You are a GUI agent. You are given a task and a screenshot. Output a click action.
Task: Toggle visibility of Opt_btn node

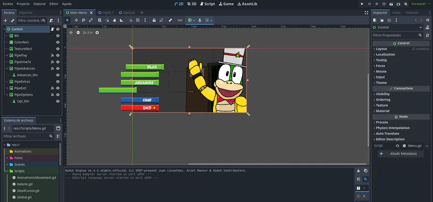click(58, 101)
